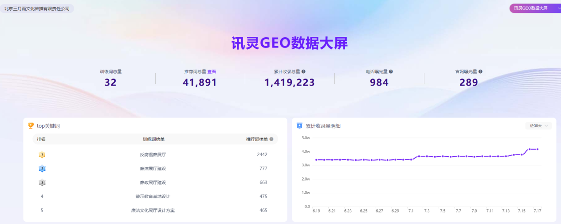The image size is (561, 224).
Task: Open the 讯灵GEO数据大屏 dropdown at top right
Action: point(535,8)
